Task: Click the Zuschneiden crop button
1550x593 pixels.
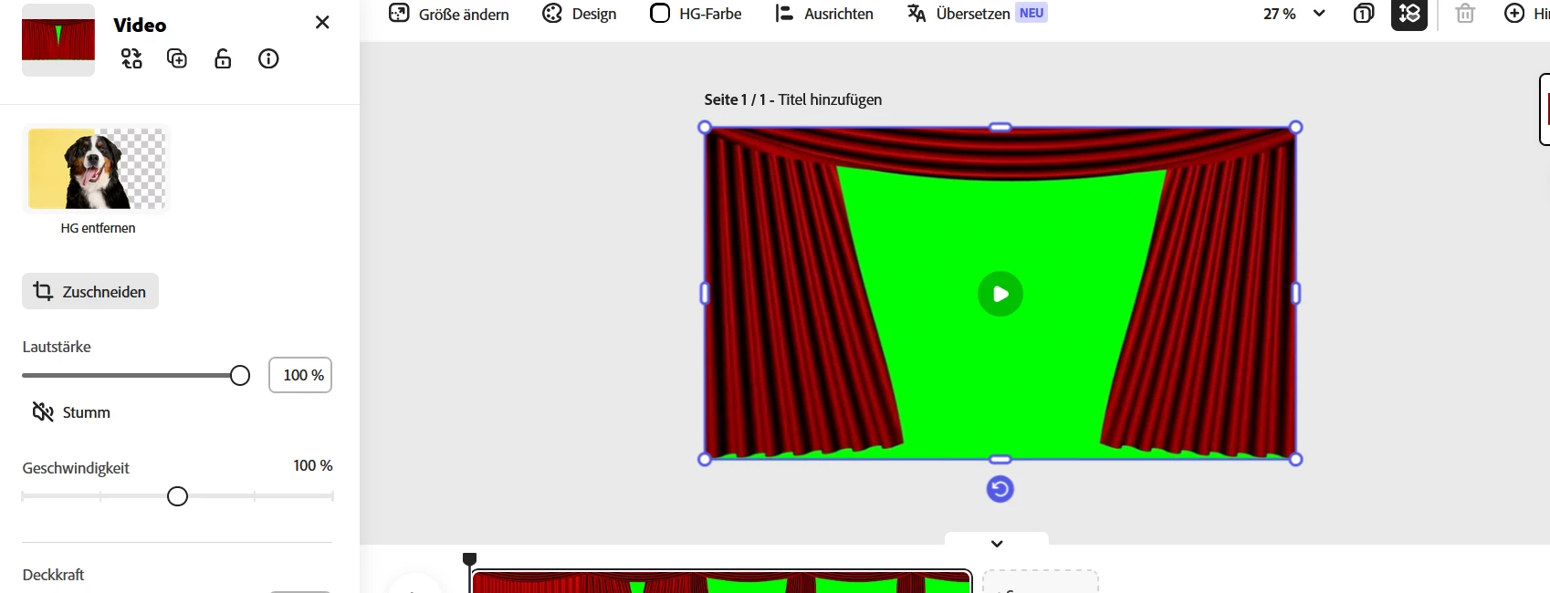Action: [x=90, y=291]
